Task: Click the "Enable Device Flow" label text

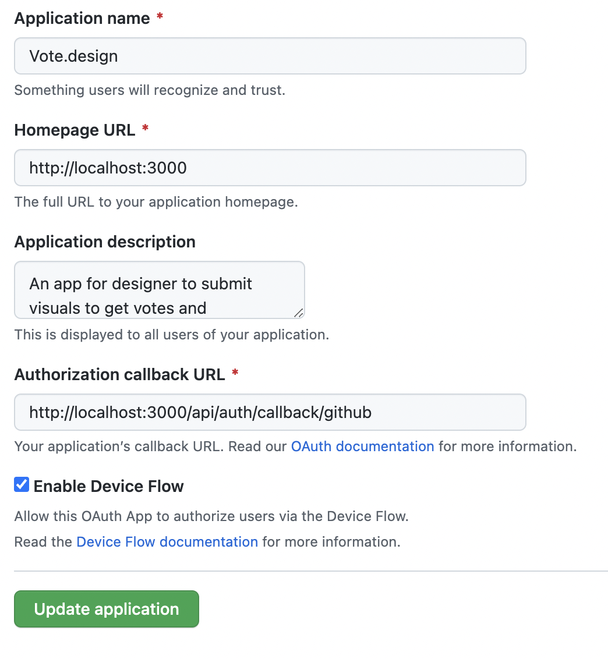Action: coord(109,486)
